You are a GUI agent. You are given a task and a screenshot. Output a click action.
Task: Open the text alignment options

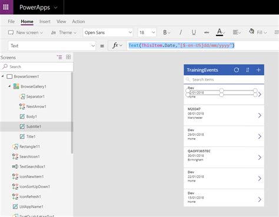(237, 32)
